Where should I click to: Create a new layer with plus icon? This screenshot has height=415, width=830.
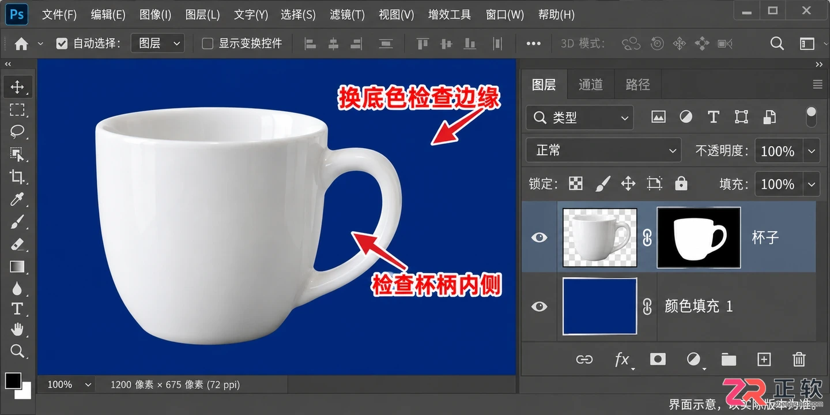[764, 360]
